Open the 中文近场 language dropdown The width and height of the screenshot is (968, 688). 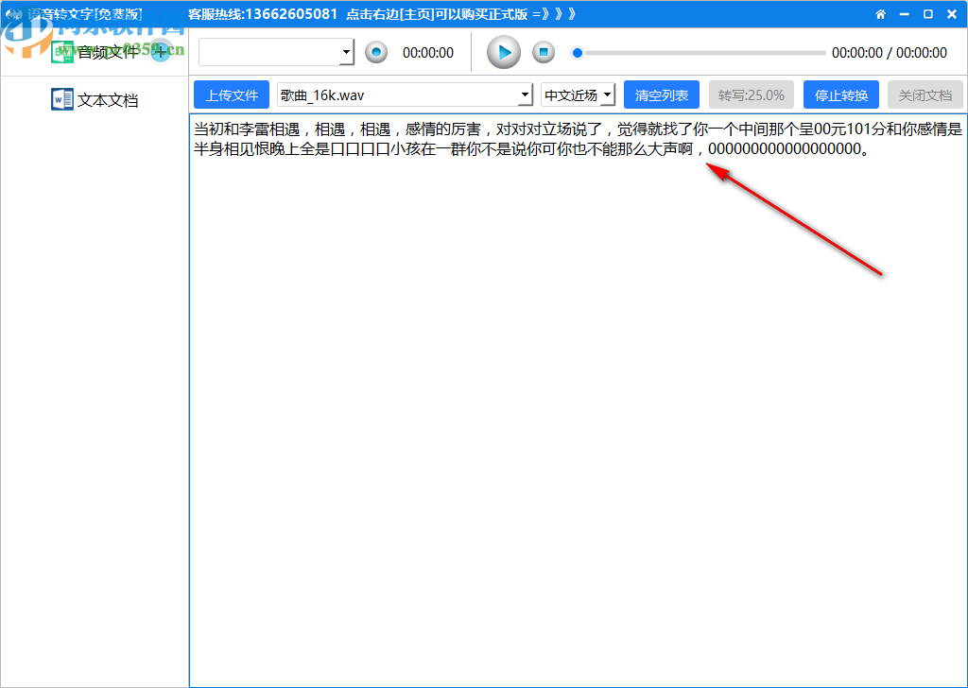tap(608, 95)
